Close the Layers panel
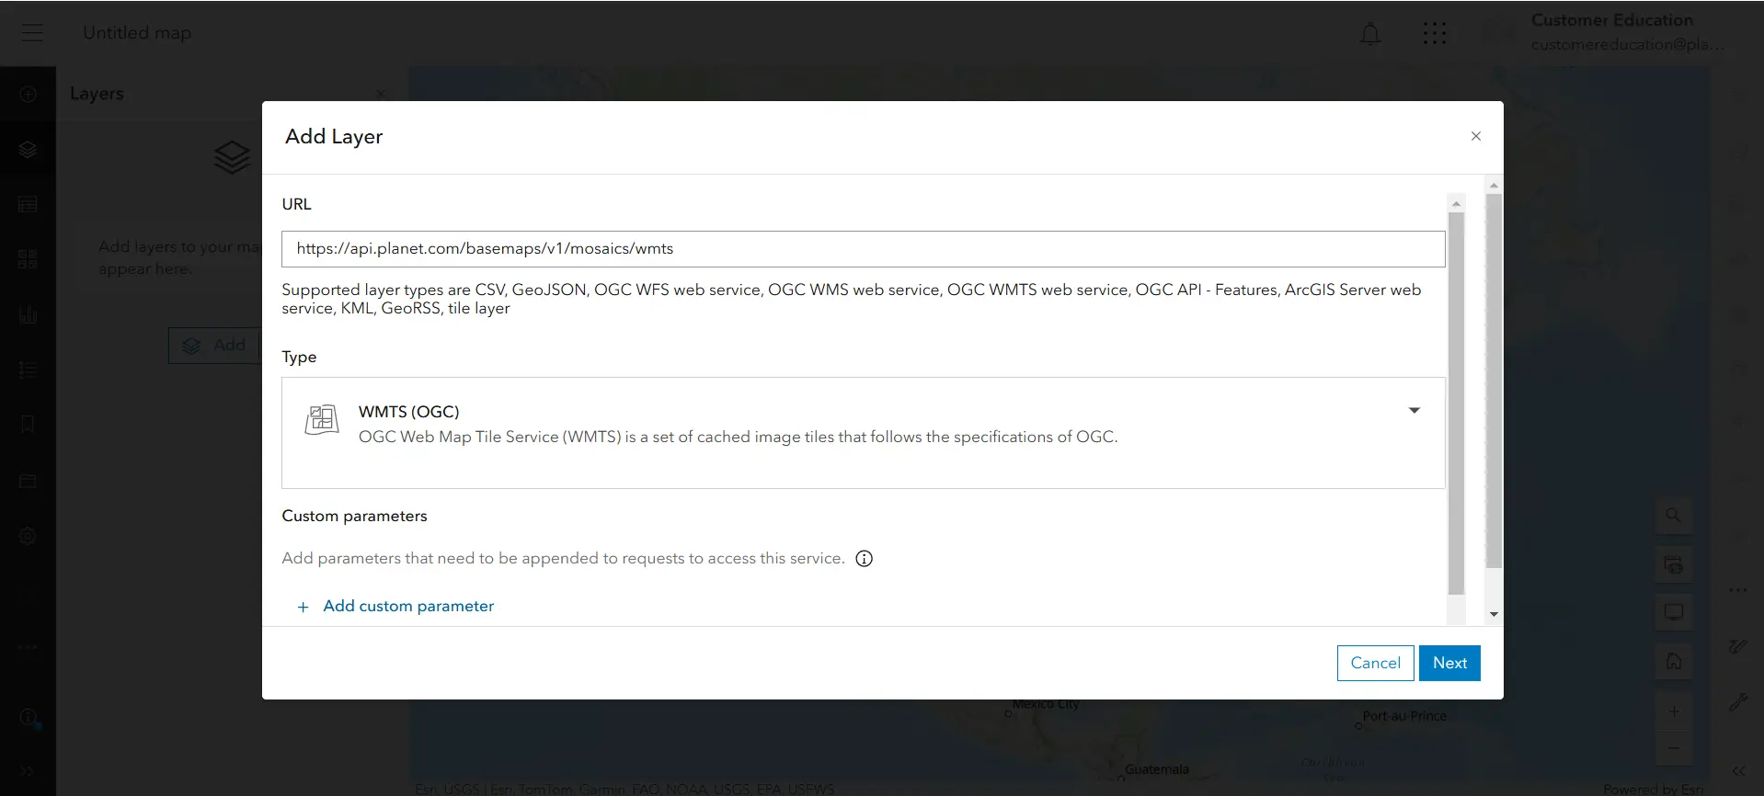 click(381, 93)
